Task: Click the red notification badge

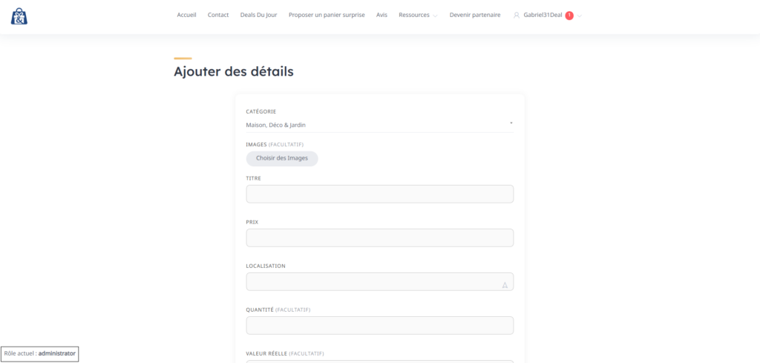Action: coord(569,16)
